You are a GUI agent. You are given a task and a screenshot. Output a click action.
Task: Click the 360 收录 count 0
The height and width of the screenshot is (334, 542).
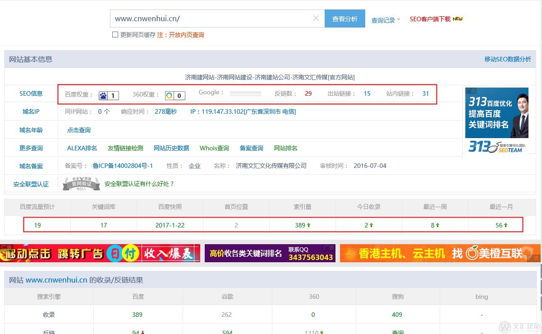[313, 315]
